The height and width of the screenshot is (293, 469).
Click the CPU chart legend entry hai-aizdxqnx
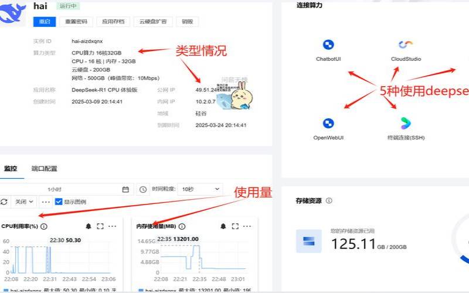23,291
